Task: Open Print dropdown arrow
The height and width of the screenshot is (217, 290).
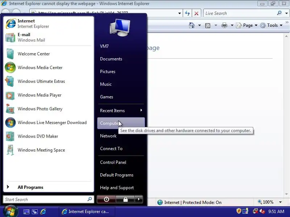Action: [232, 25]
